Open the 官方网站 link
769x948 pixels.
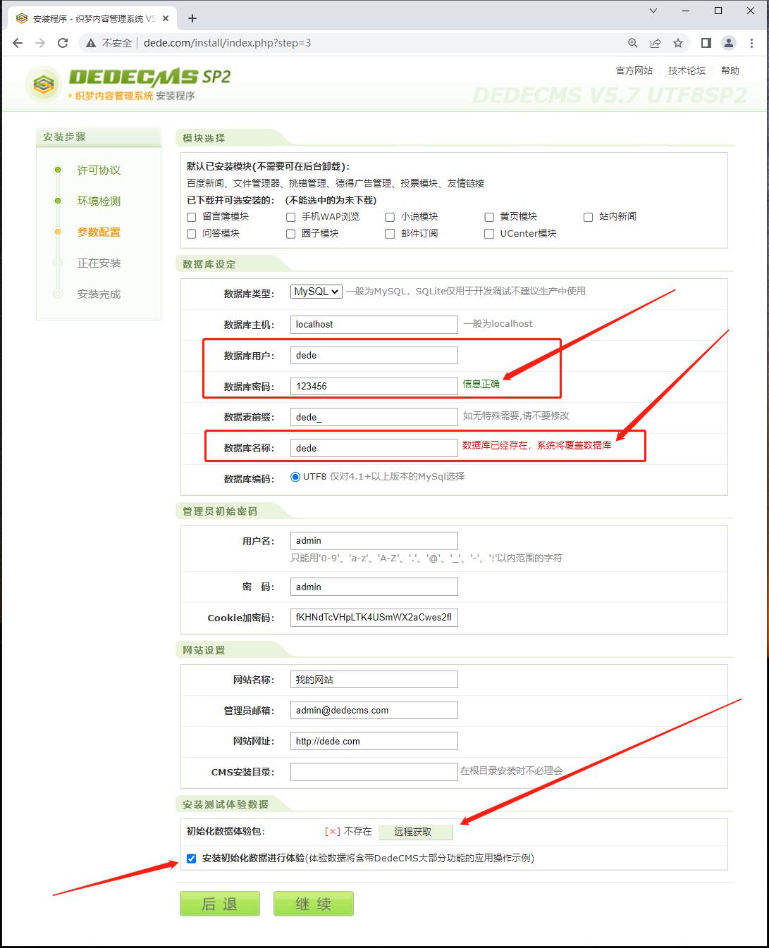pos(634,70)
